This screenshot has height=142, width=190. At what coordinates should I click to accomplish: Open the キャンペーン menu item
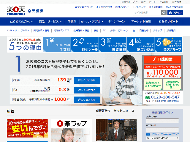(x=116, y=22)
